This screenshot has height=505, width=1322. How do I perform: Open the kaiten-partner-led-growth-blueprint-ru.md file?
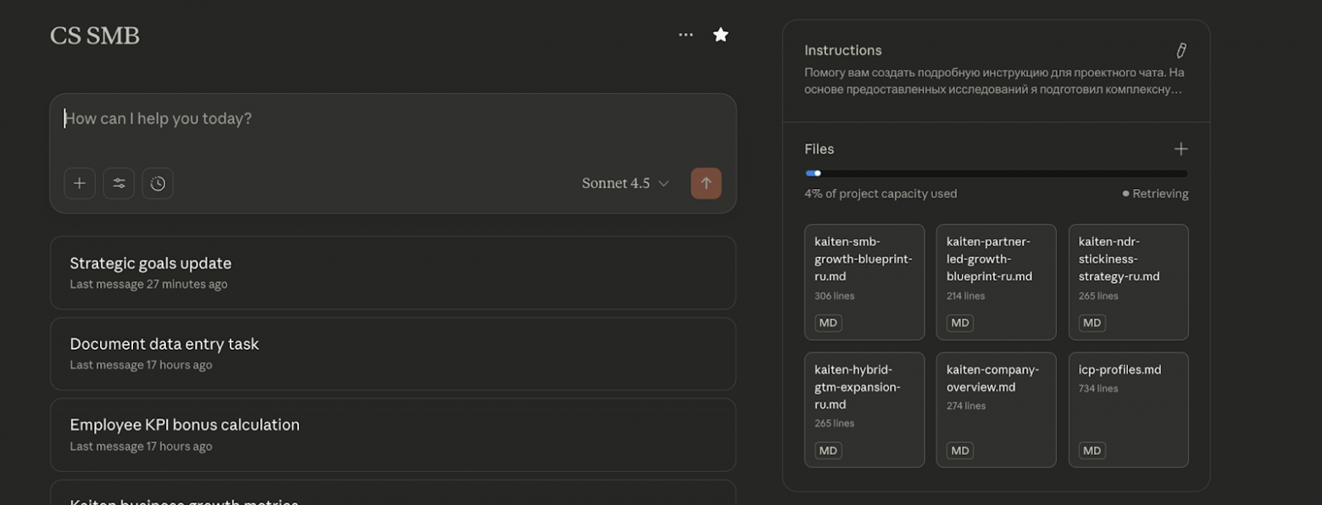click(996, 281)
